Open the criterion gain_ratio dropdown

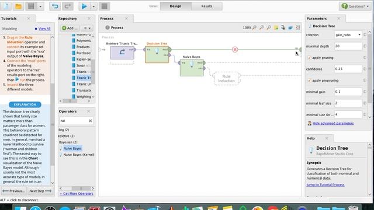348,35
